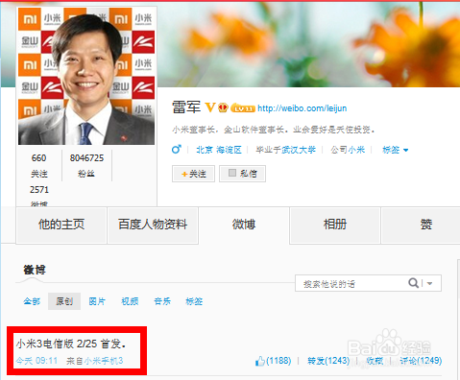Click the 私信 private message button
This screenshot has height=380, width=460.
242,174
